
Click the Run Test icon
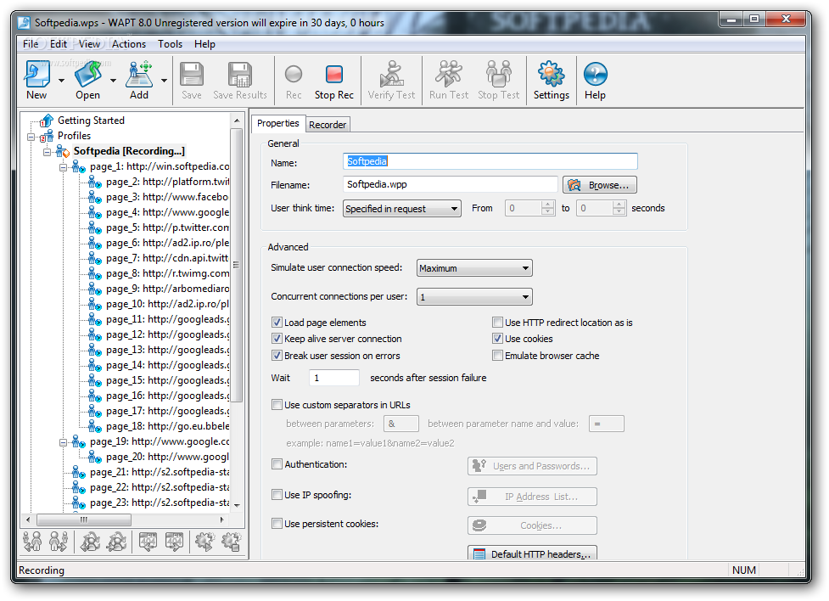tap(448, 74)
